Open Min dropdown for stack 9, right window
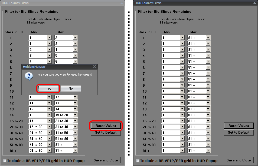The image size is (258, 166). 182,85
